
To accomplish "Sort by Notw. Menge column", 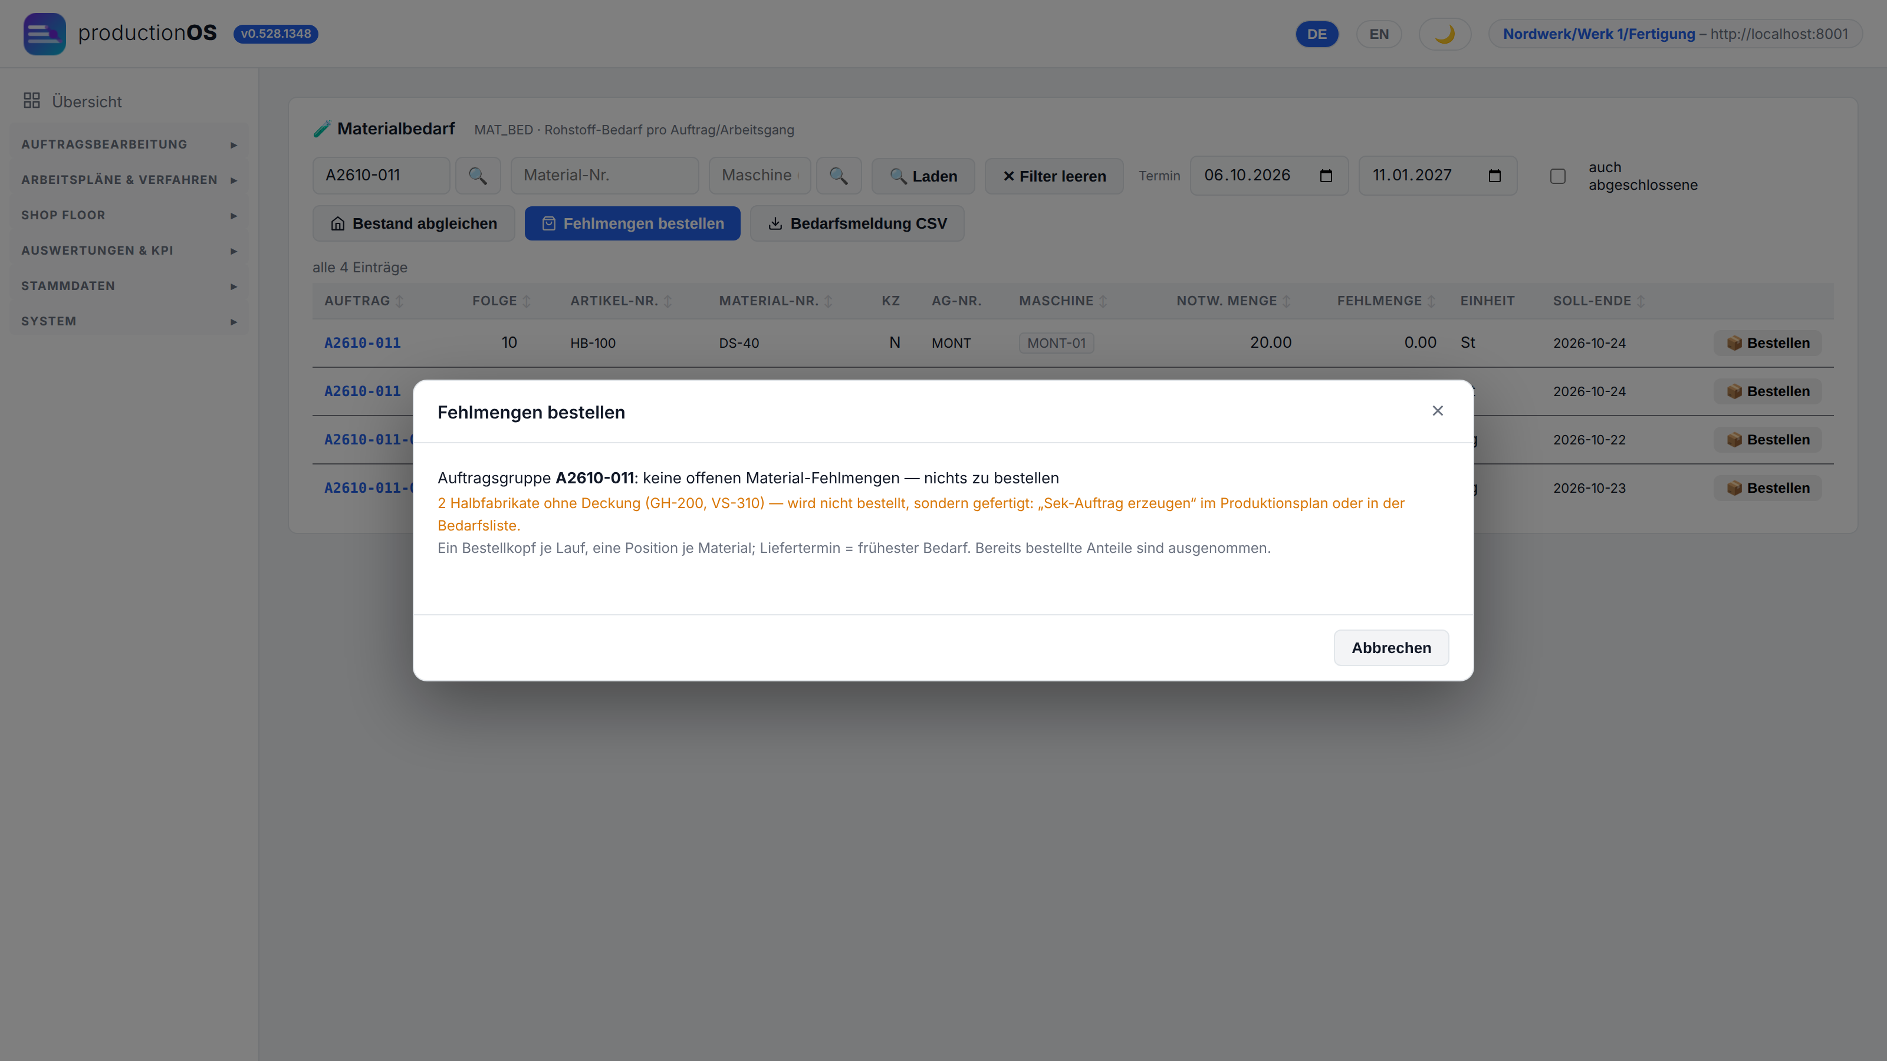I will (x=1234, y=301).
